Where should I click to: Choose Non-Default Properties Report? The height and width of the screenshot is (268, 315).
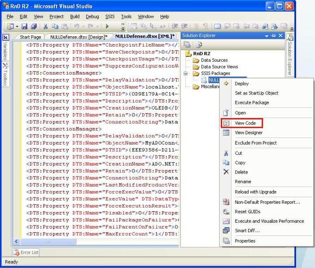tap(267, 202)
